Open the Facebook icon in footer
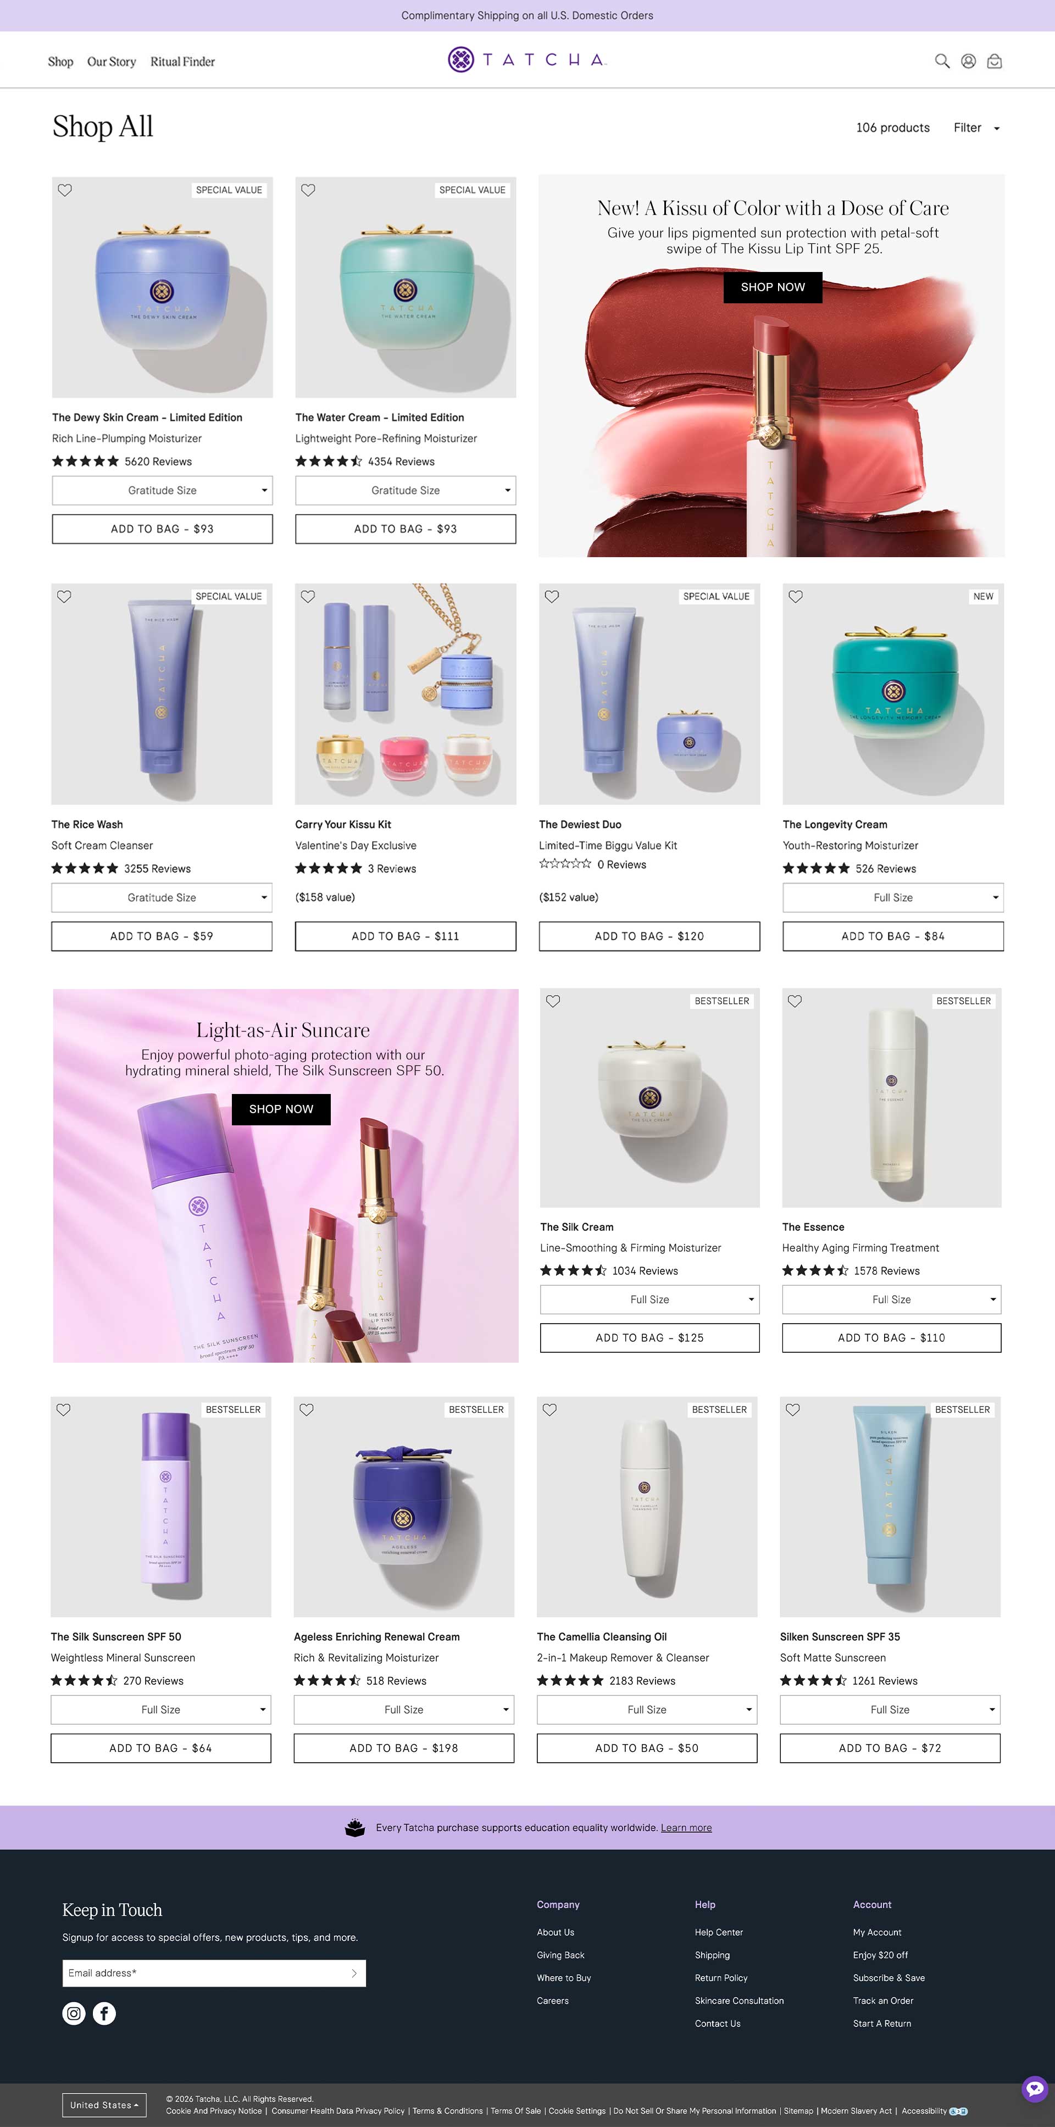 104,2013
